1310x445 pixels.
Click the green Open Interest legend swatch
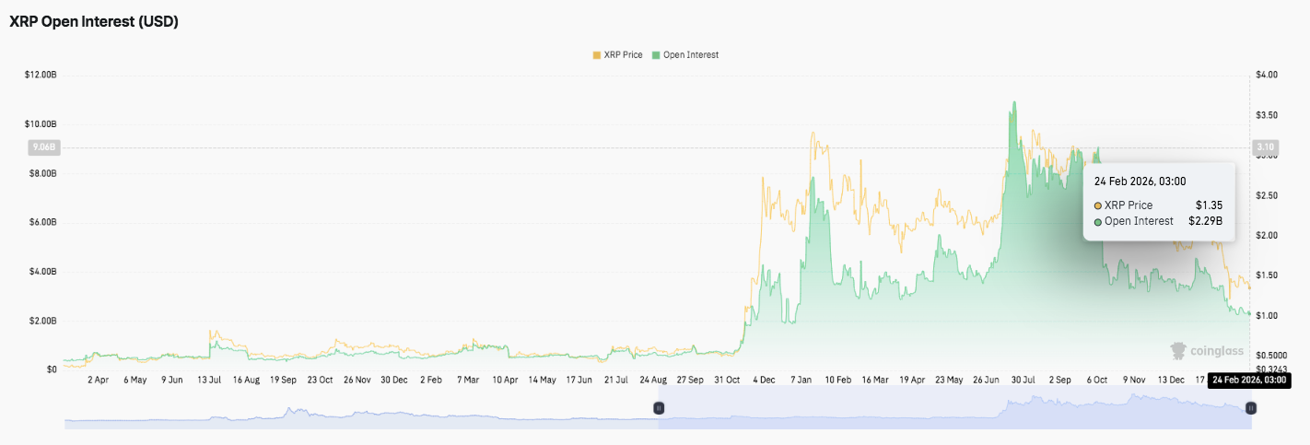(656, 55)
